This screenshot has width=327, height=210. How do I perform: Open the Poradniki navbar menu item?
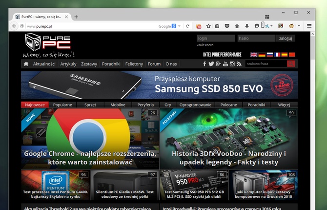point(111,64)
